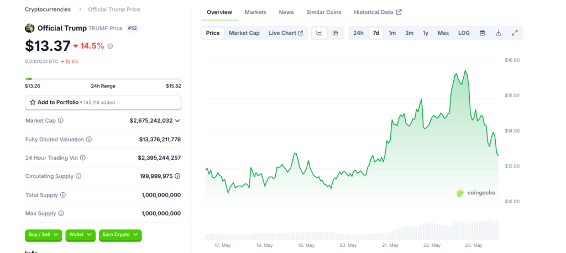Click the Max Supply info icon

[61, 213]
